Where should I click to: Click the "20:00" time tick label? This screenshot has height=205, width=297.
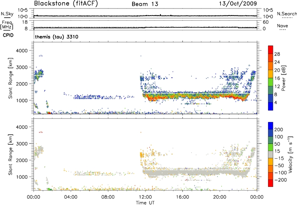[220, 197]
